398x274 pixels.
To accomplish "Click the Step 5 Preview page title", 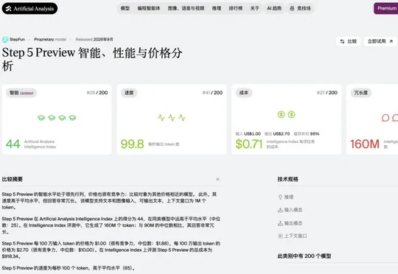I will tap(92, 60).
